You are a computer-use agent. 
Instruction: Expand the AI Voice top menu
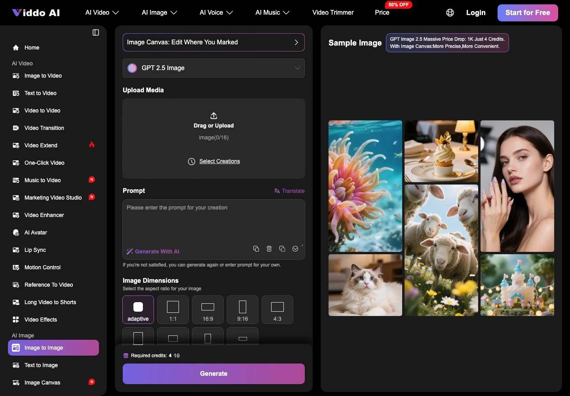point(216,13)
